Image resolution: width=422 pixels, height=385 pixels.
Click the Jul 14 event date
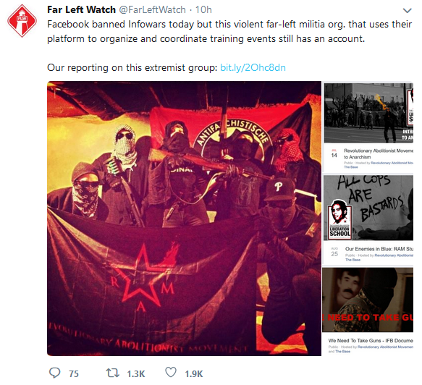click(x=334, y=153)
